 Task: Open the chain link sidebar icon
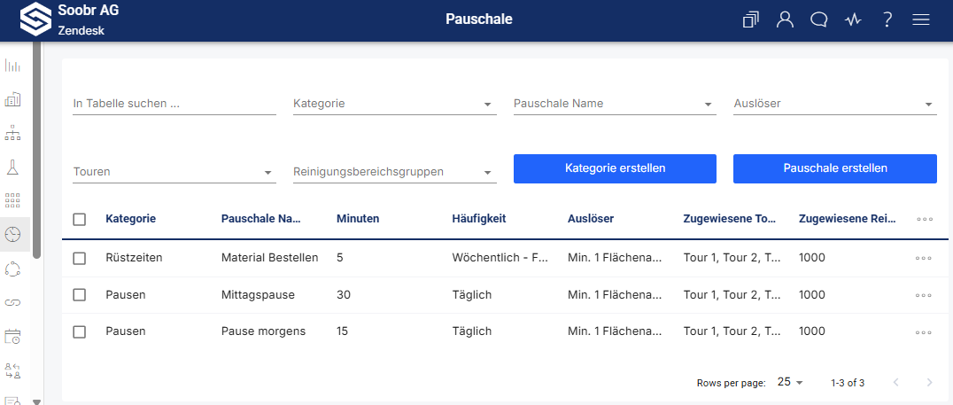pyautogui.click(x=13, y=302)
